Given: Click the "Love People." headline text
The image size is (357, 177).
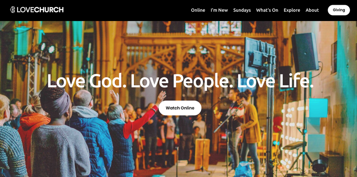Looking at the screenshot, I should point(182,81).
